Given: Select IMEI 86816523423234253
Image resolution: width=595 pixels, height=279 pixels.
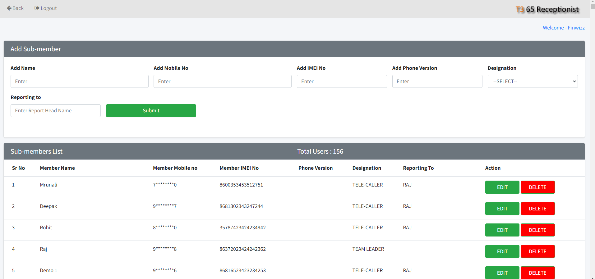Looking at the screenshot, I should 242,270.
